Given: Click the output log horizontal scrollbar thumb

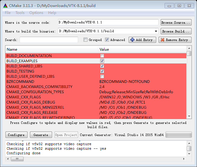Looking at the screenshot, I should [x=17, y=159].
